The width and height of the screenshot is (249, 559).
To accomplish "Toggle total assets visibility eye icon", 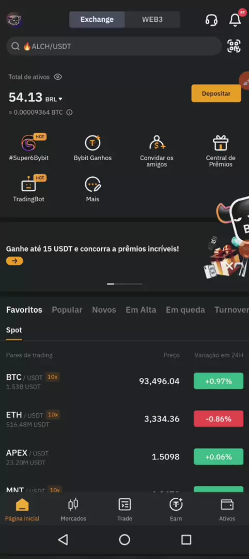I will pyautogui.click(x=58, y=77).
